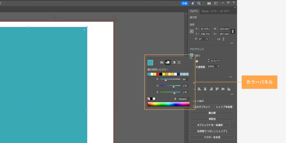The image size is (286, 143).
Task: Click the G value field showing 170
Action: pos(185,86)
